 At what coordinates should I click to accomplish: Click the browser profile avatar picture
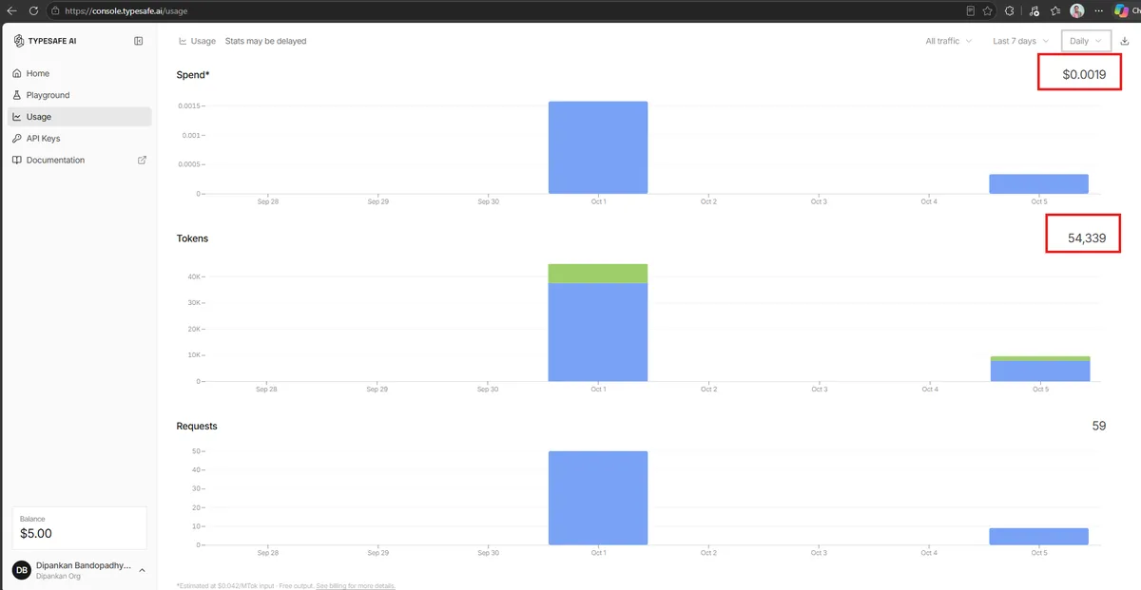tap(1076, 10)
